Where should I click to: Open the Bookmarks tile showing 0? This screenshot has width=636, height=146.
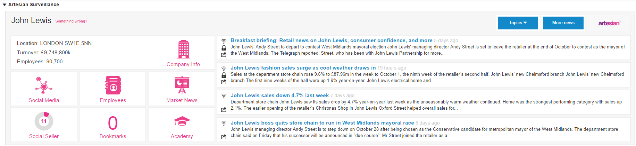pyautogui.click(x=113, y=125)
